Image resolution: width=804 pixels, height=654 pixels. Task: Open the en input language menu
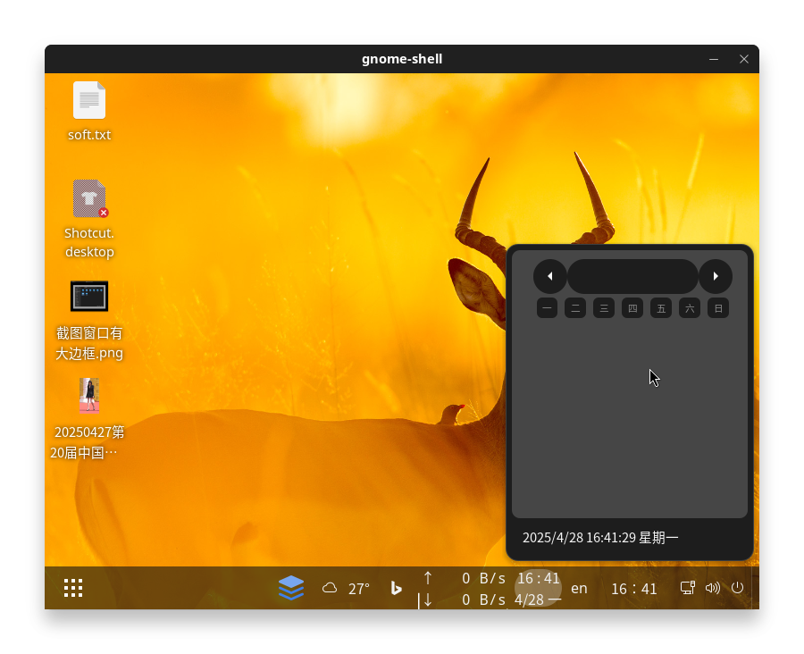(x=579, y=589)
